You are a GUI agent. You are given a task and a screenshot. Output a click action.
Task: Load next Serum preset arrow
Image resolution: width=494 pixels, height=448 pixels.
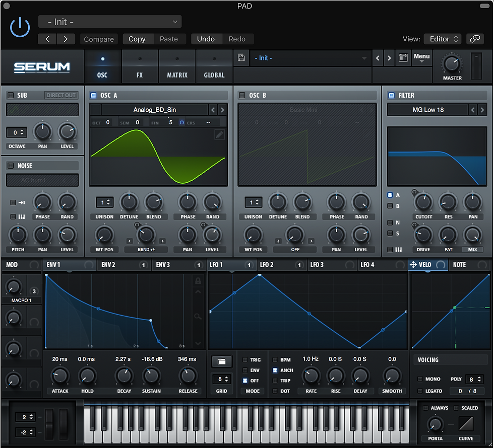coord(389,58)
